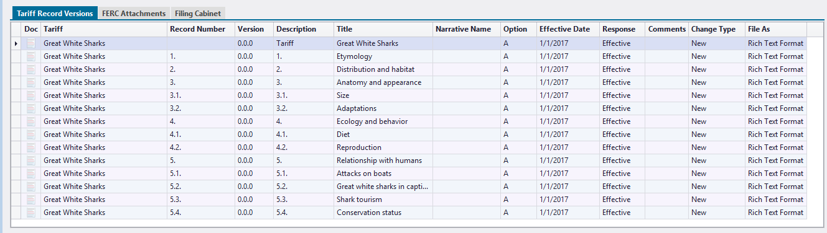Click the doc icon for Diet record
The height and width of the screenshot is (233, 827).
tap(31, 134)
